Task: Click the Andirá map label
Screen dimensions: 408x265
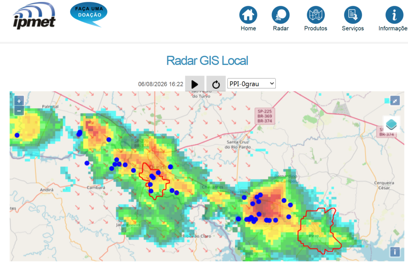Action: (x=47, y=190)
